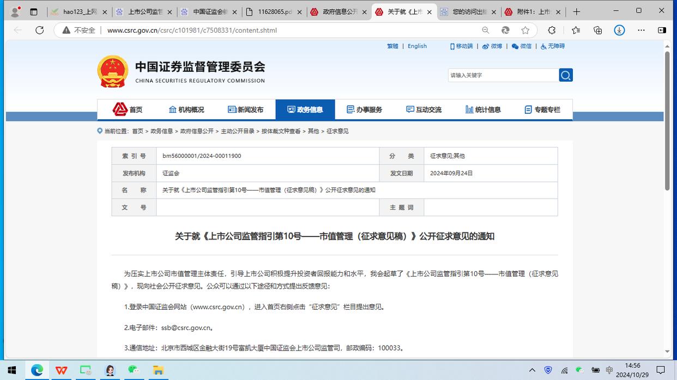
Task: Click the blue search magnifier button
Action: click(566, 75)
